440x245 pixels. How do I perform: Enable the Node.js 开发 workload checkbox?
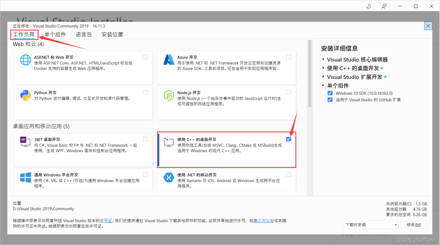pyautogui.click(x=289, y=92)
